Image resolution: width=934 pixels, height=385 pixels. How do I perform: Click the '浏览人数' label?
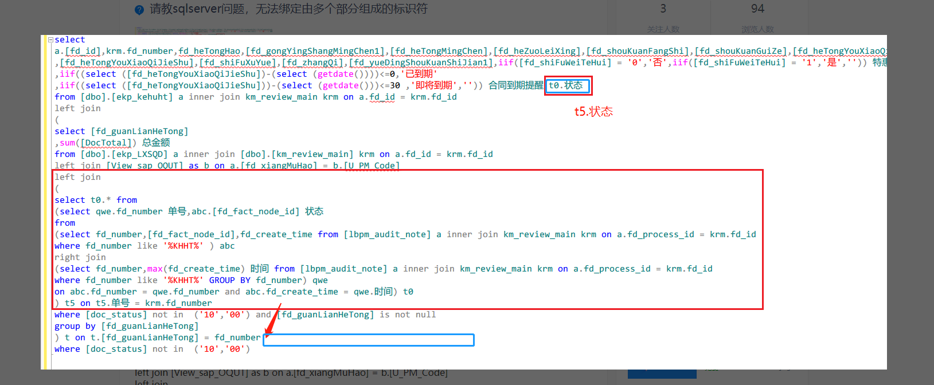[757, 29]
